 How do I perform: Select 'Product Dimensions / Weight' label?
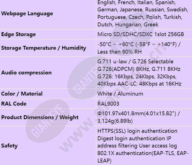(40, 117)
